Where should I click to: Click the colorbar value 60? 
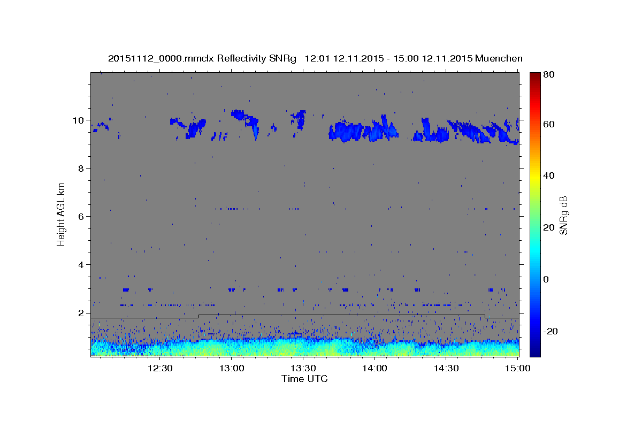coord(548,124)
